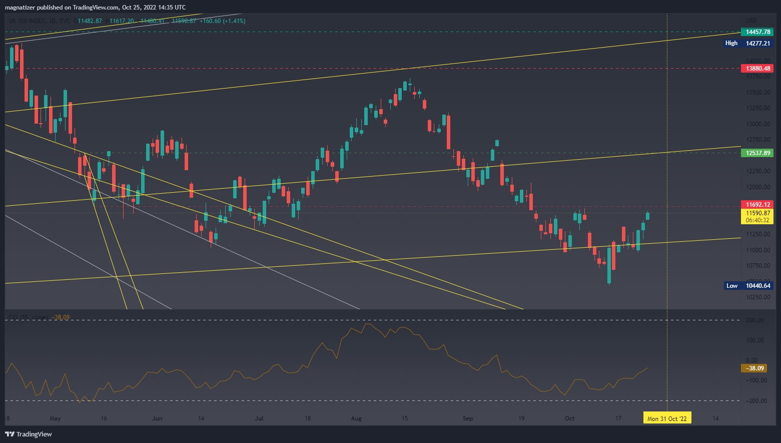
Task: Click the candle countdown timer 06:40:32
Action: 757,220
